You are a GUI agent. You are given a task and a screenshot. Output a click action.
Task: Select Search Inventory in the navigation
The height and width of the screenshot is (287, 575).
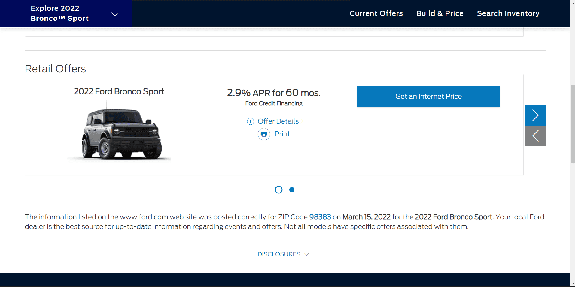[508, 13]
